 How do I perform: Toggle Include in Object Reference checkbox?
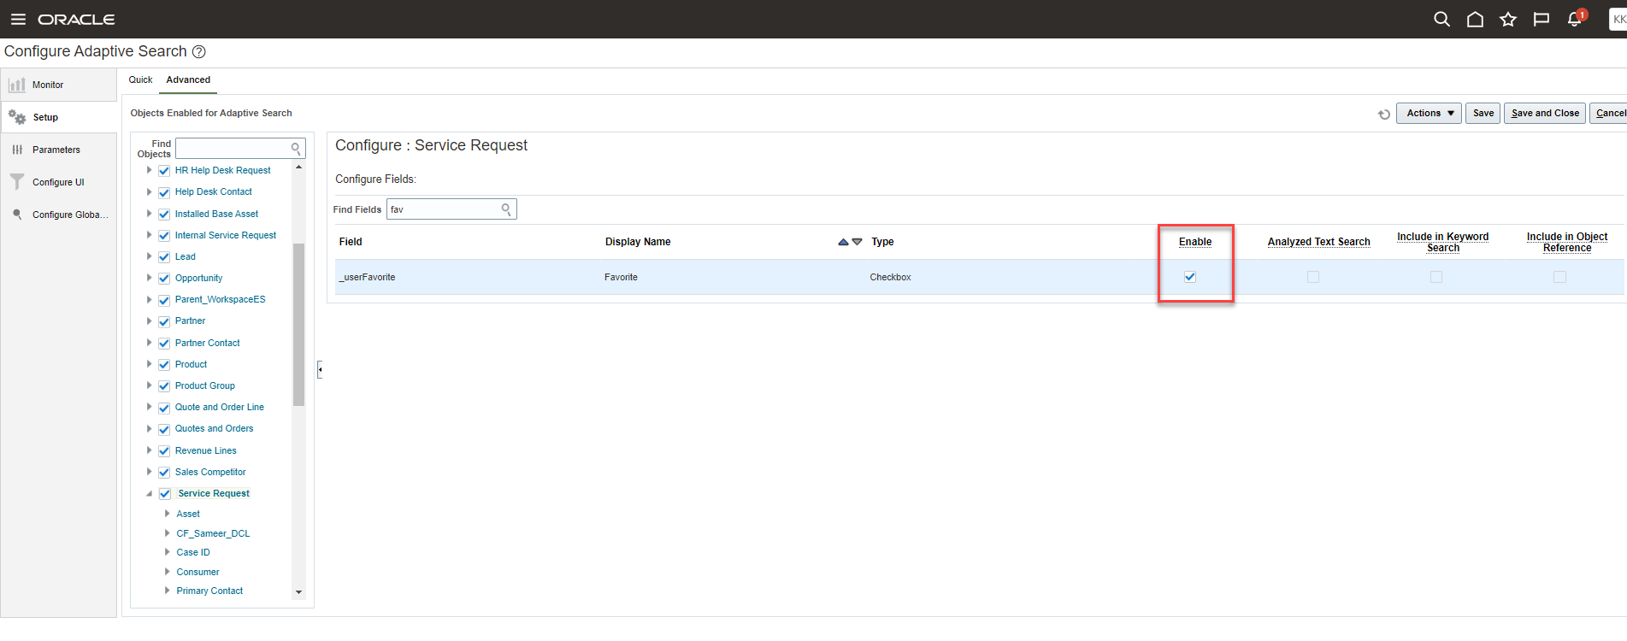tap(1559, 277)
